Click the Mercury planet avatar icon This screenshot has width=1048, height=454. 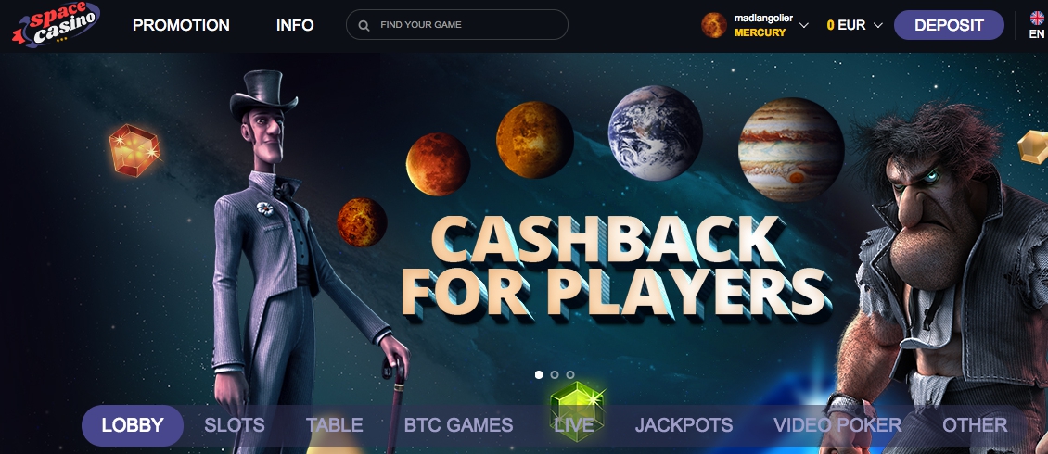point(714,25)
